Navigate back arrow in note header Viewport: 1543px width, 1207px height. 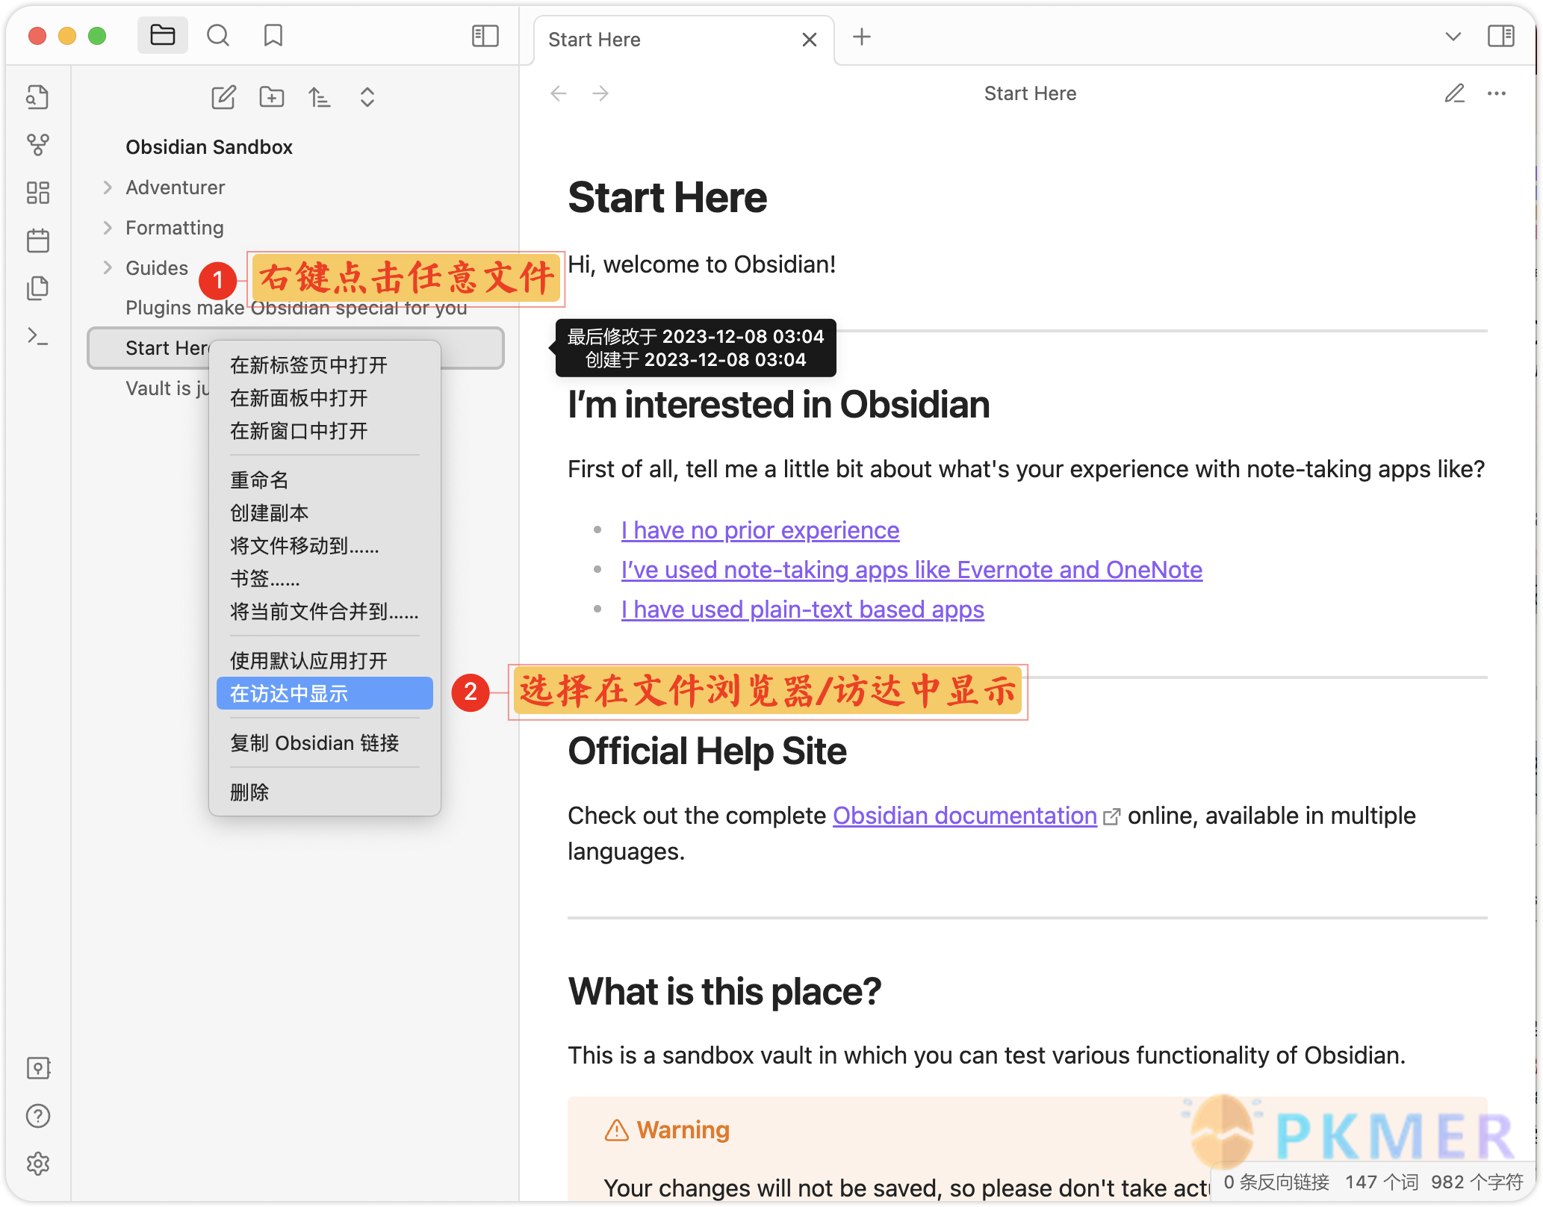[x=559, y=93]
